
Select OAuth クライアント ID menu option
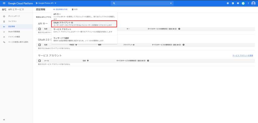coord(84,24)
